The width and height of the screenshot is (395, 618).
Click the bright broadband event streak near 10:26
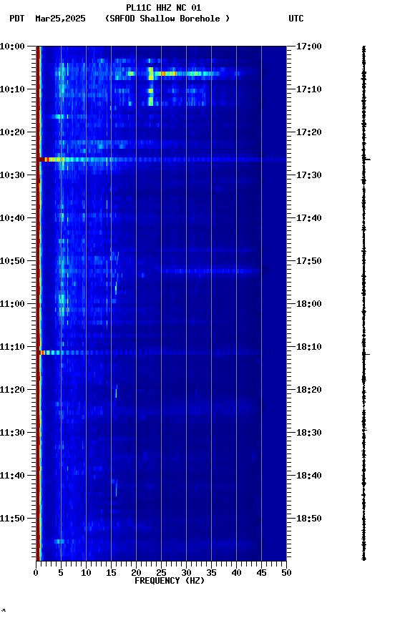click(162, 160)
